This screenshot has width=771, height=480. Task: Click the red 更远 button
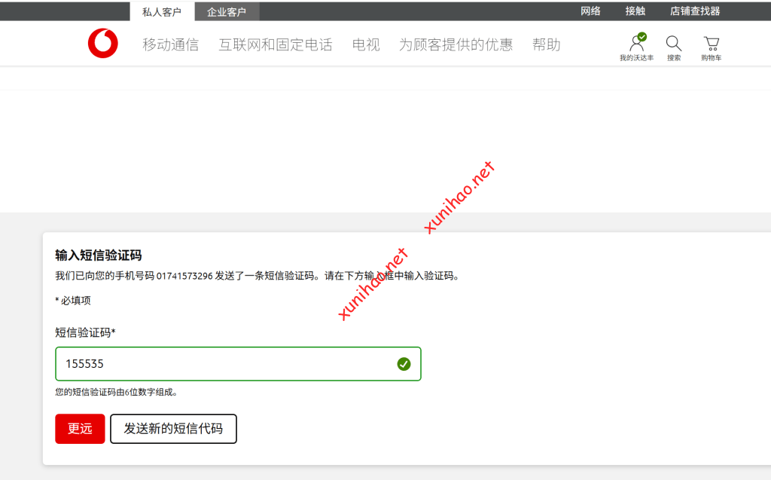80,429
